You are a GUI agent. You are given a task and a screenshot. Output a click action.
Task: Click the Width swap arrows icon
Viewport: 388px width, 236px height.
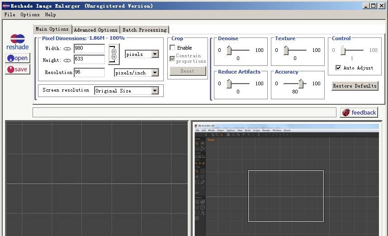click(x=67, y=49)
